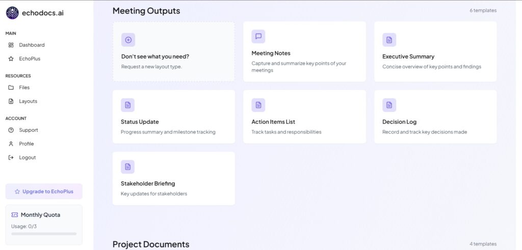This screenshot has width=522, height=250.
Task: Click the Monthly Quota label
Action: pyautogui.click(x=40, y=215)
